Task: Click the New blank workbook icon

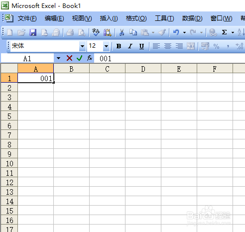Action: 9,32
